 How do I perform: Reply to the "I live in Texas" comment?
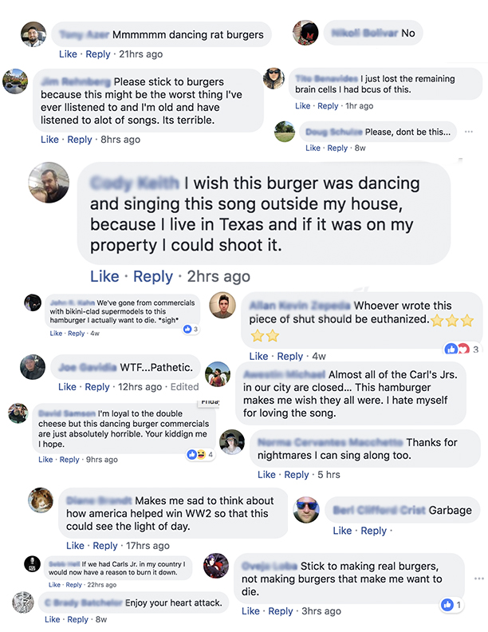point(153,276)
